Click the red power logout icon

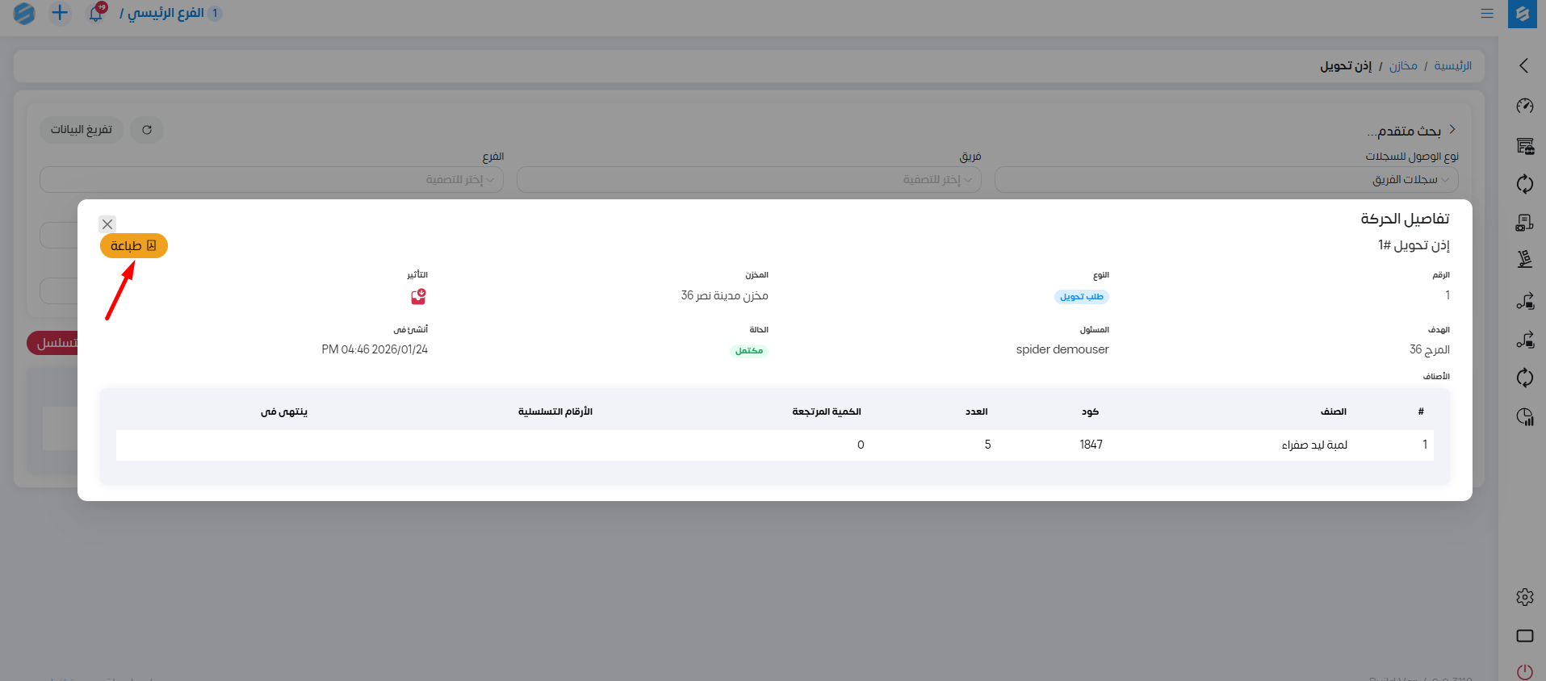1524,671
